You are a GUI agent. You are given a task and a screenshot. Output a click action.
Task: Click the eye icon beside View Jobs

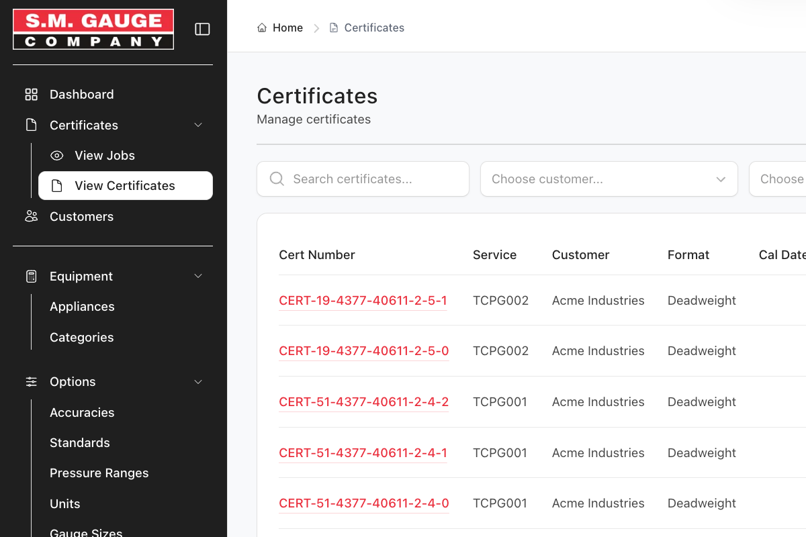pos(57,156)
